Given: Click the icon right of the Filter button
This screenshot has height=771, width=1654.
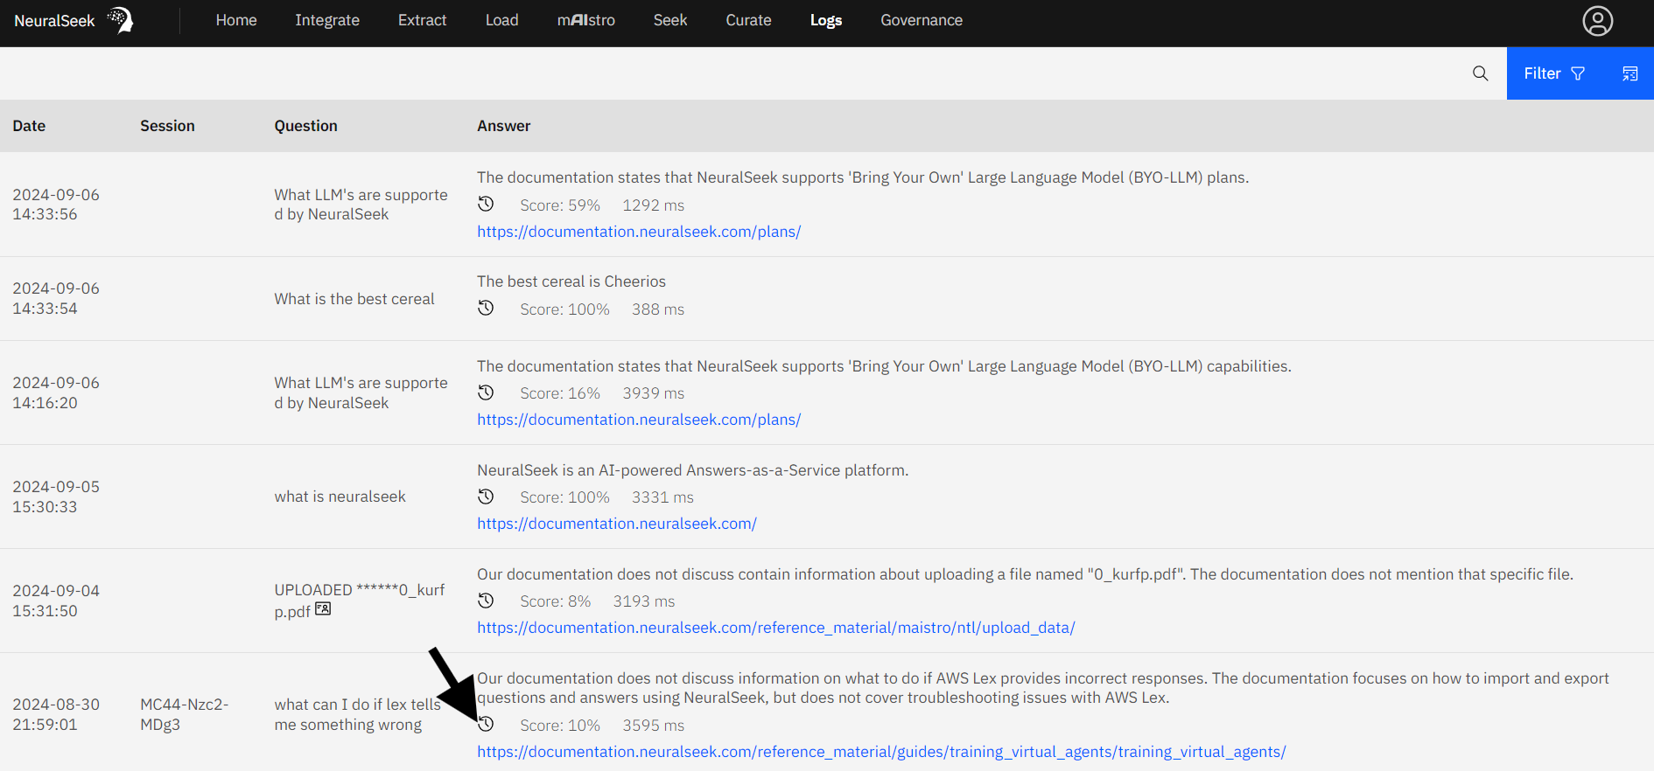Looking at the screenshot, I should point(1629,73).
